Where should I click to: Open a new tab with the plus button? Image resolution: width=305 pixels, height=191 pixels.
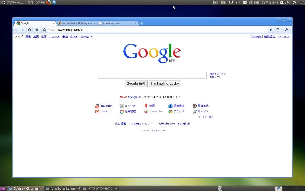[x=141, y=23]
